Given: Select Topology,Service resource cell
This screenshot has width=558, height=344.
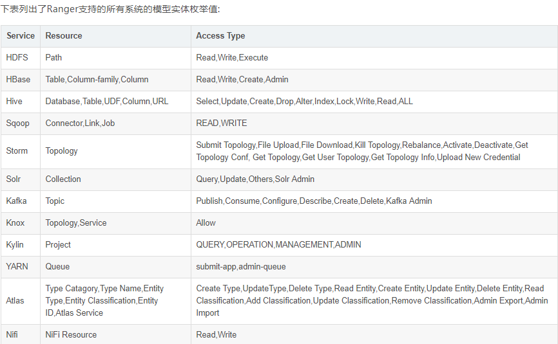Looking at the screenshot, I should tap(115, 223).
